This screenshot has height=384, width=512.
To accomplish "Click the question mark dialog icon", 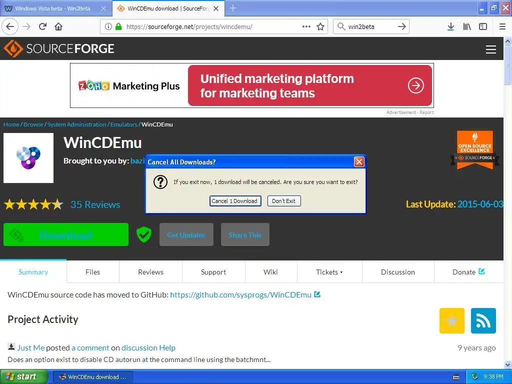I will point(160,182).
